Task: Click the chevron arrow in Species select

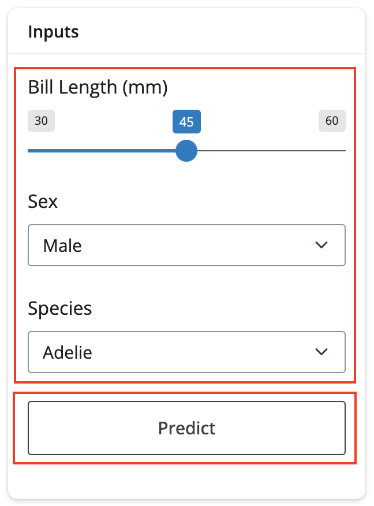Action: tap(321, 352)
